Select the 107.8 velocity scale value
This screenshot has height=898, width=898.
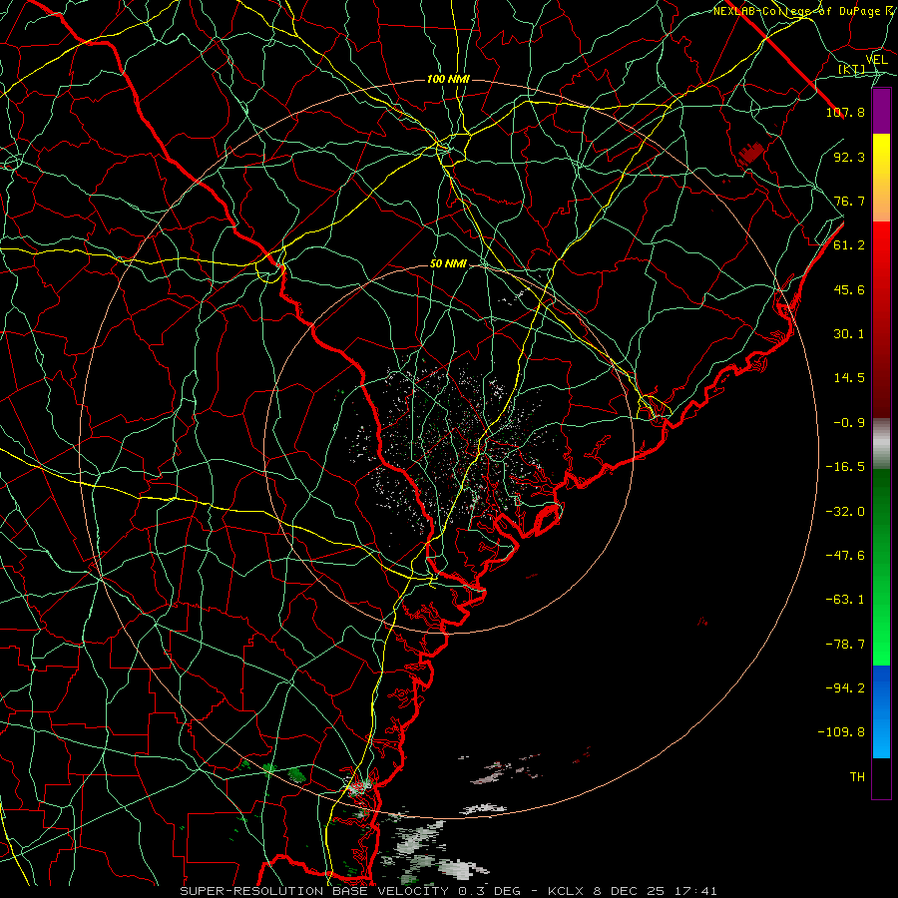point(845,112)
